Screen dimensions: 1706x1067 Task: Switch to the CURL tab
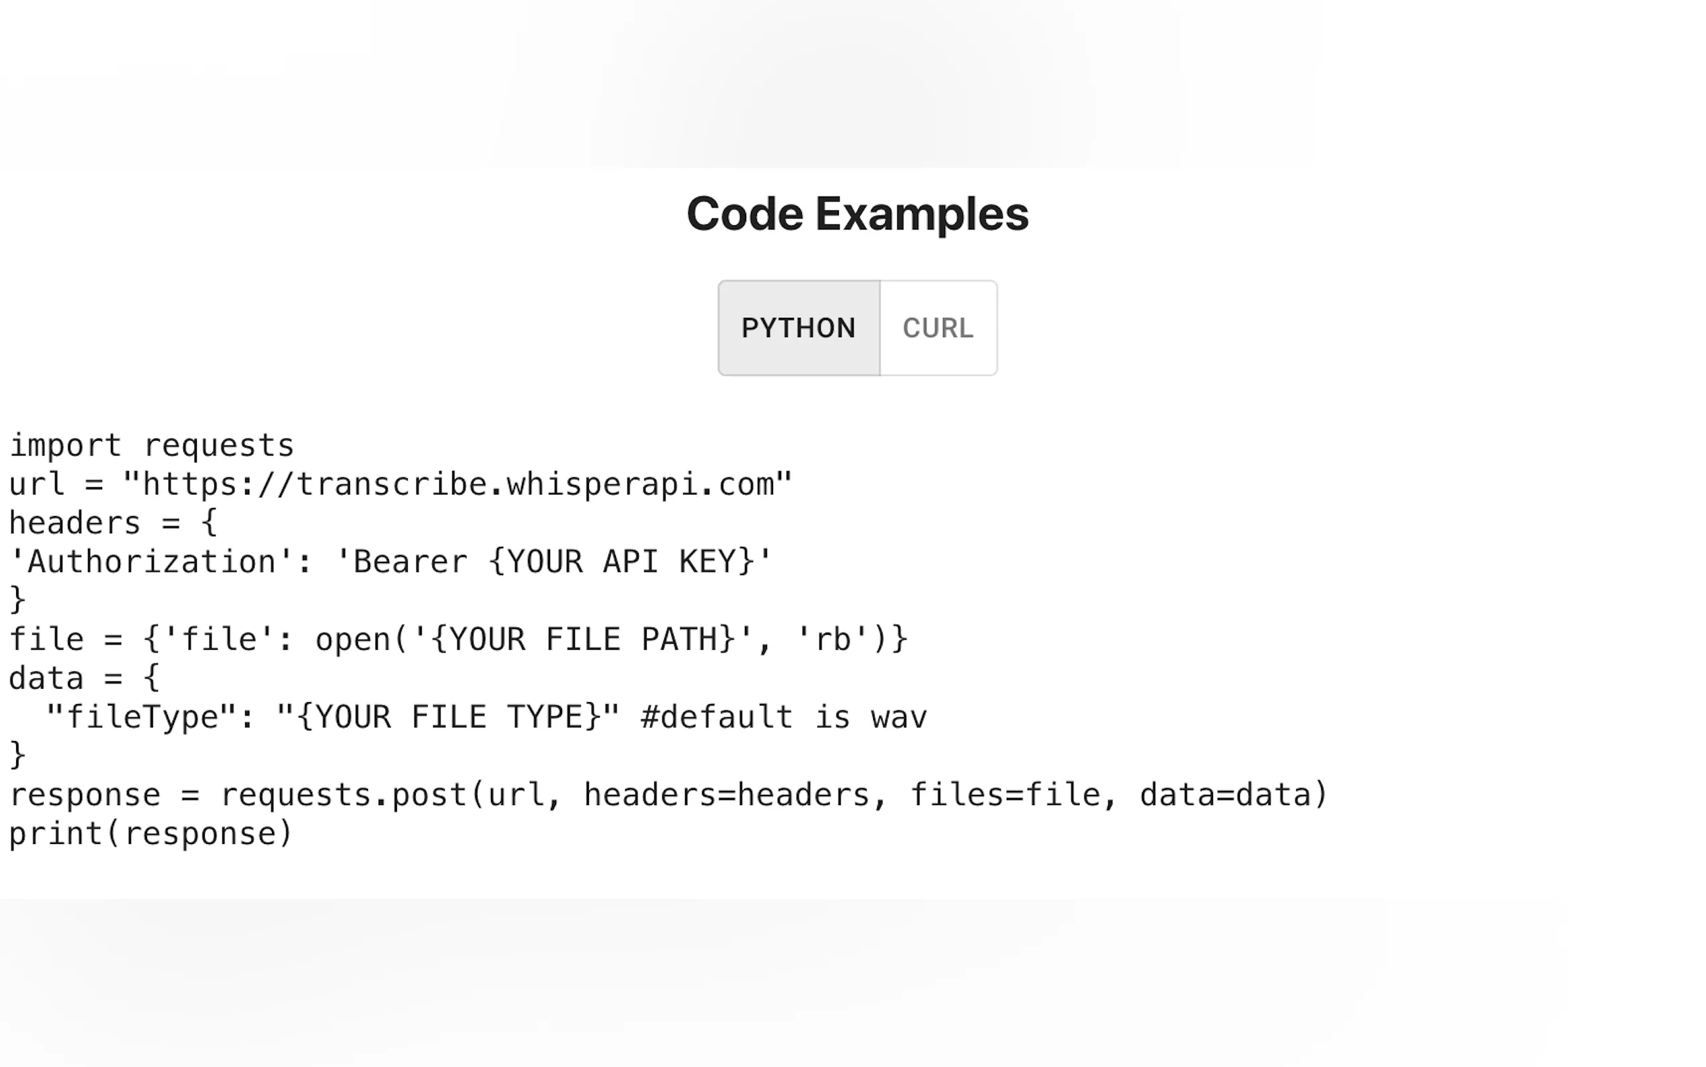[x=938, y=328]
